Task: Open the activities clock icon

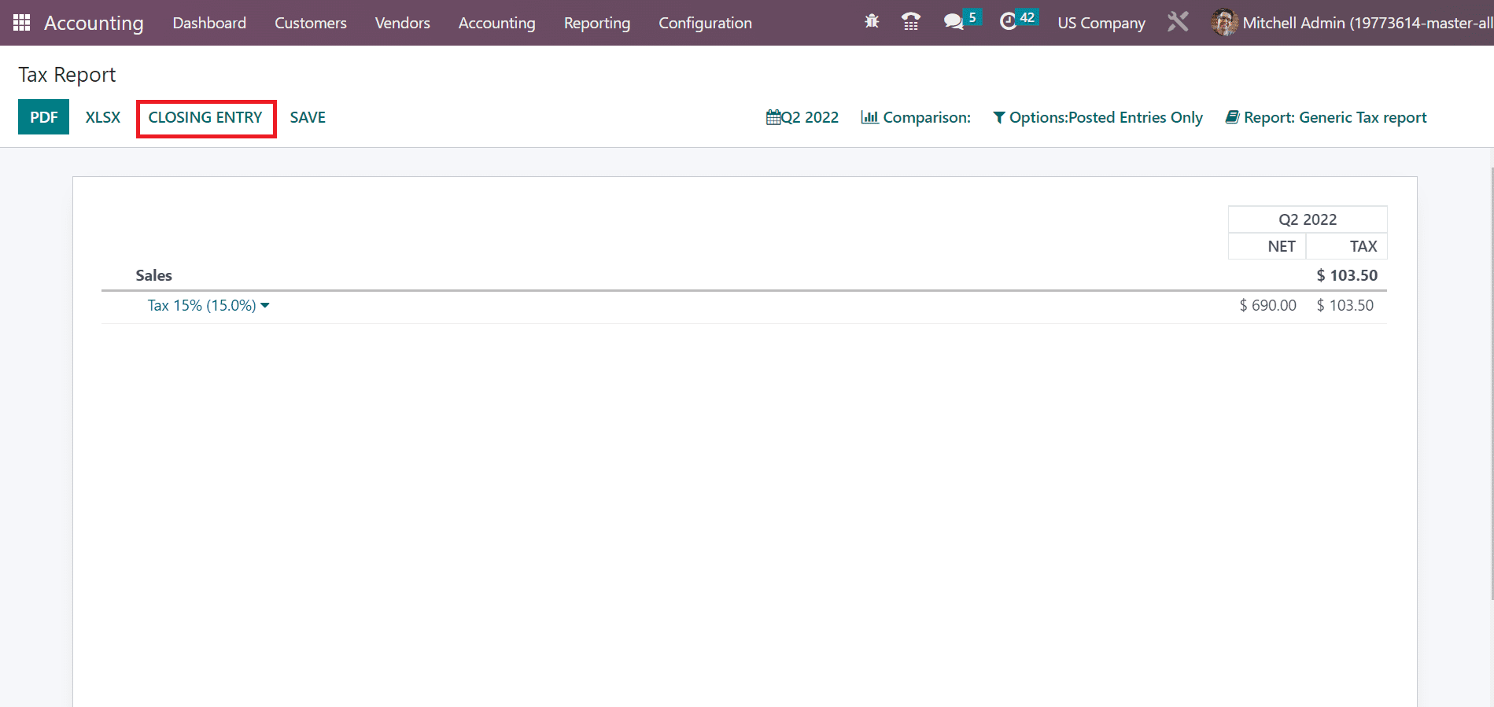Action: tap(1008, 22)
